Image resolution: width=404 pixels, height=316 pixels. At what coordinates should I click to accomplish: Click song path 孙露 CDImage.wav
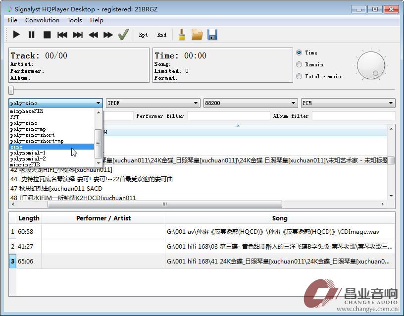(273, 231)
